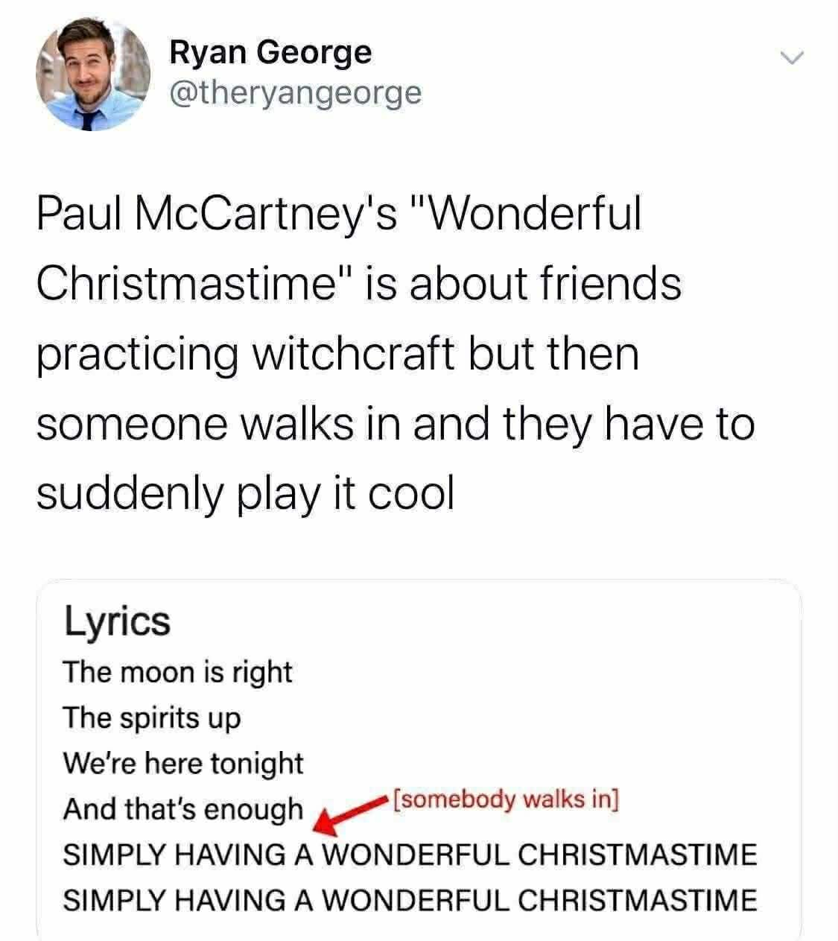Screen dimensions: 838x941
Task: Click the "Ryan George" display name
Action: [x=270, y=52]
